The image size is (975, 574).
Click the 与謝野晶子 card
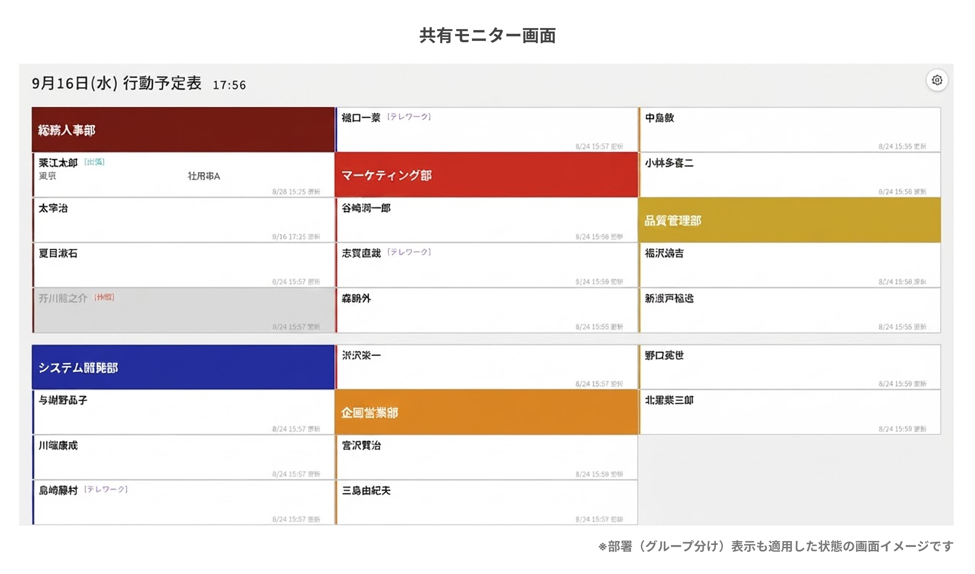click(x=183, y=412)
